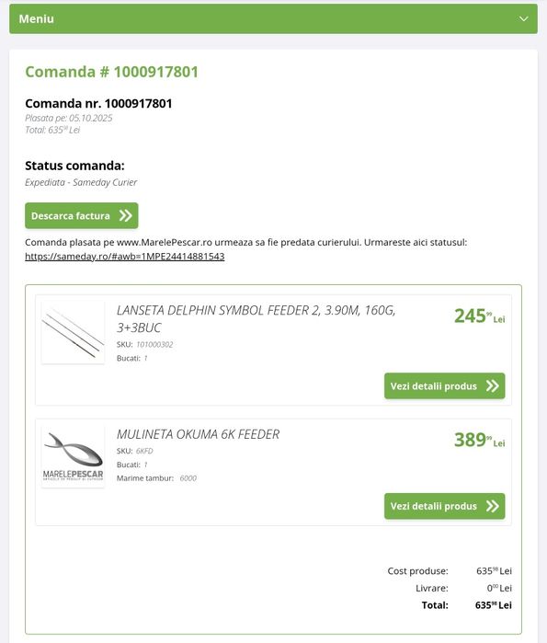The height and width of the screenshot is (643, 547).
Task: Open Vezi detalii produs for Delphin lanseta
Action: (x=445, y=385)
